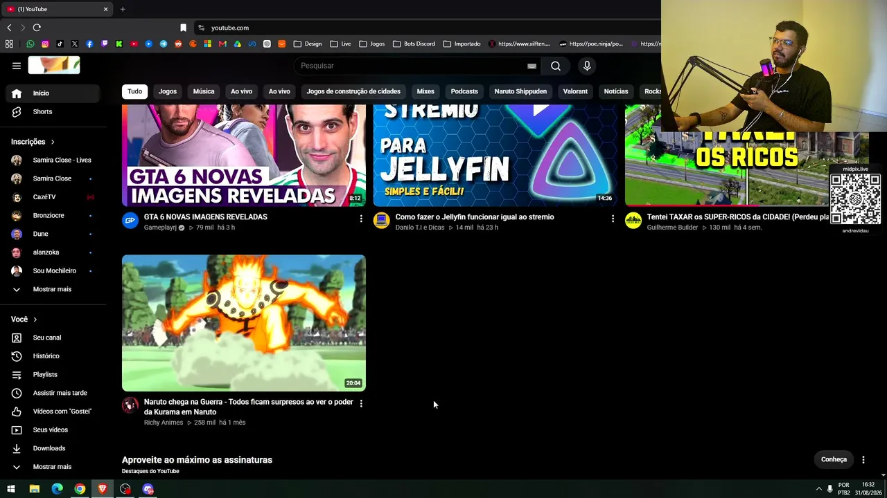
Task: Open the YouTube guide hamburger menu
Action: (x=17, y=66)
